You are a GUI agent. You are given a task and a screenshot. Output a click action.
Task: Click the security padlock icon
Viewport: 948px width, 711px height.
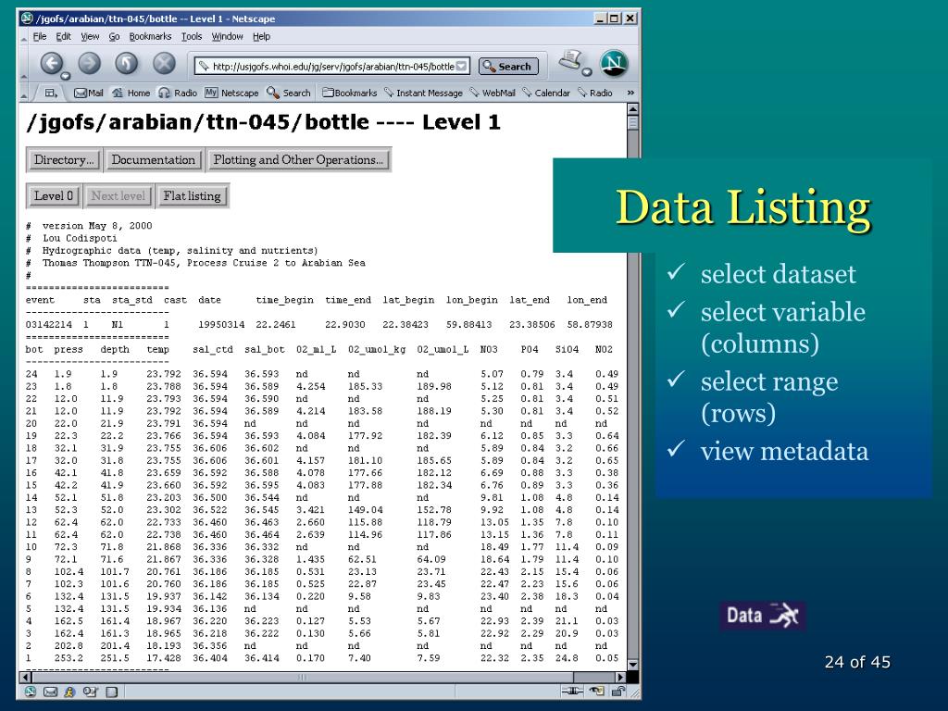click(618, 691)
